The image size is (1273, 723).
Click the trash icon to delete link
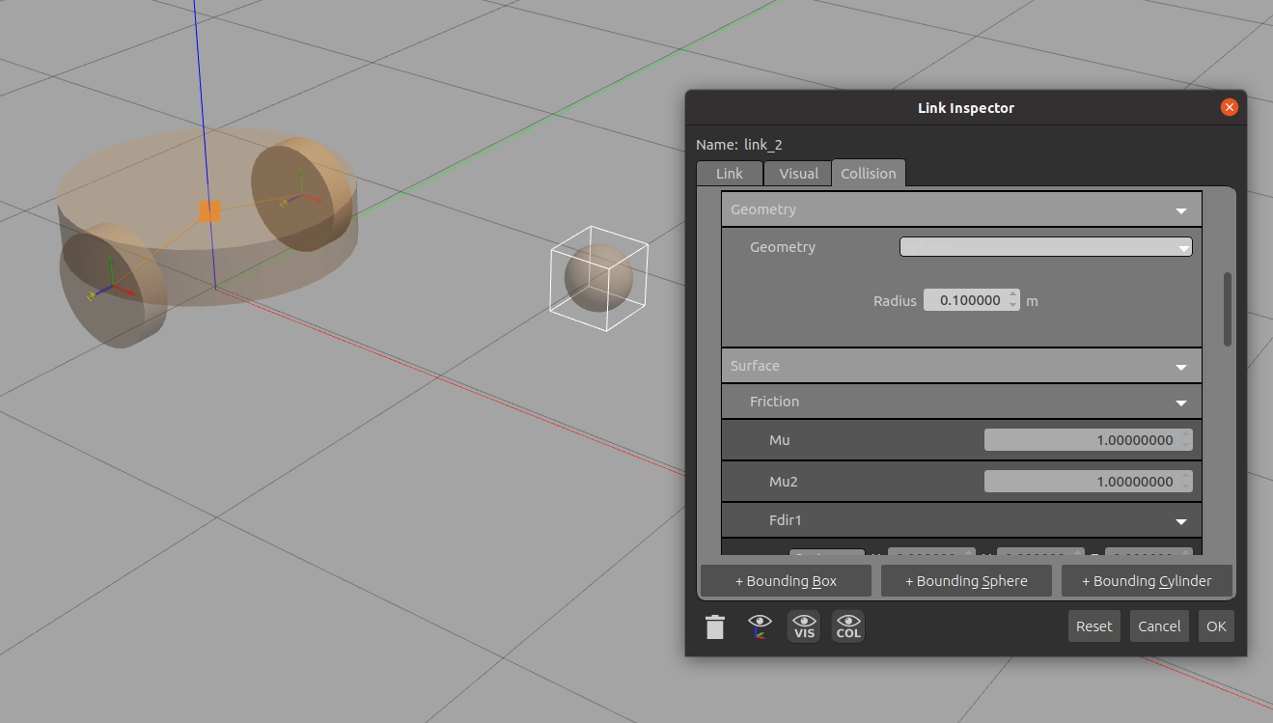tap(714, 627)
